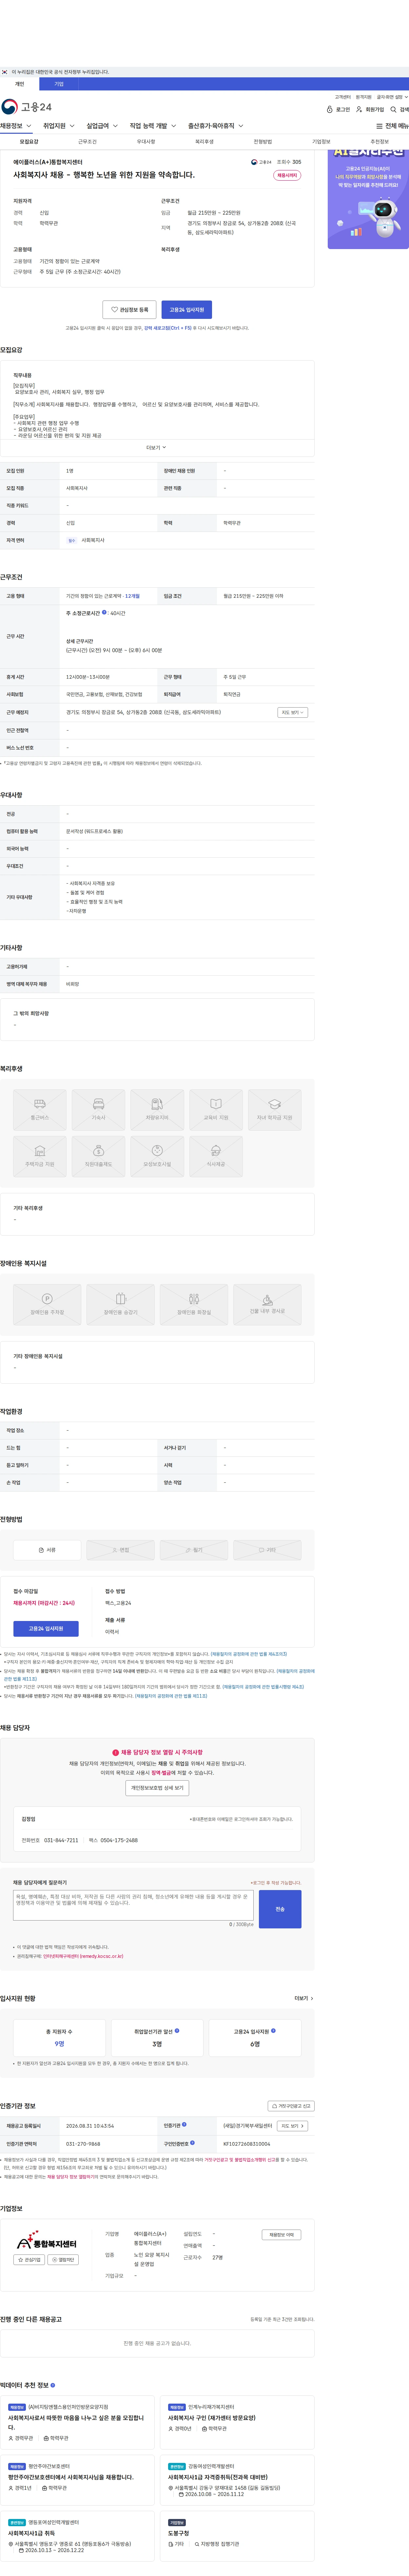Screen dimensions: 409x2576
Task: Open recommended job 사회복지사1급 자격증취득(전과목 대비반)
Action: click(218, 2477)
